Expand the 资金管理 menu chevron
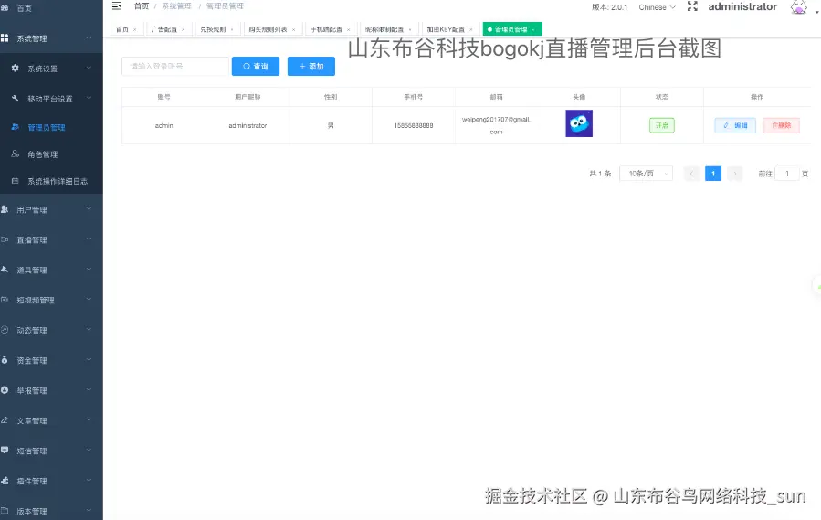This screenshot has height=520, width=821. tap(89, 359)
